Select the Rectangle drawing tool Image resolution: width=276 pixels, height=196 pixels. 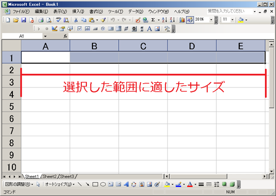(95, 184)
